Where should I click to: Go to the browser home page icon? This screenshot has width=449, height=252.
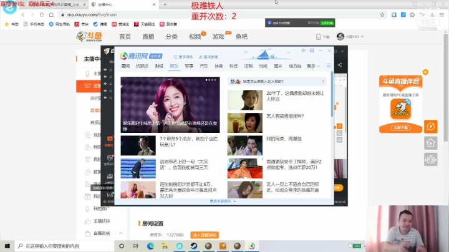pos(51,14)
